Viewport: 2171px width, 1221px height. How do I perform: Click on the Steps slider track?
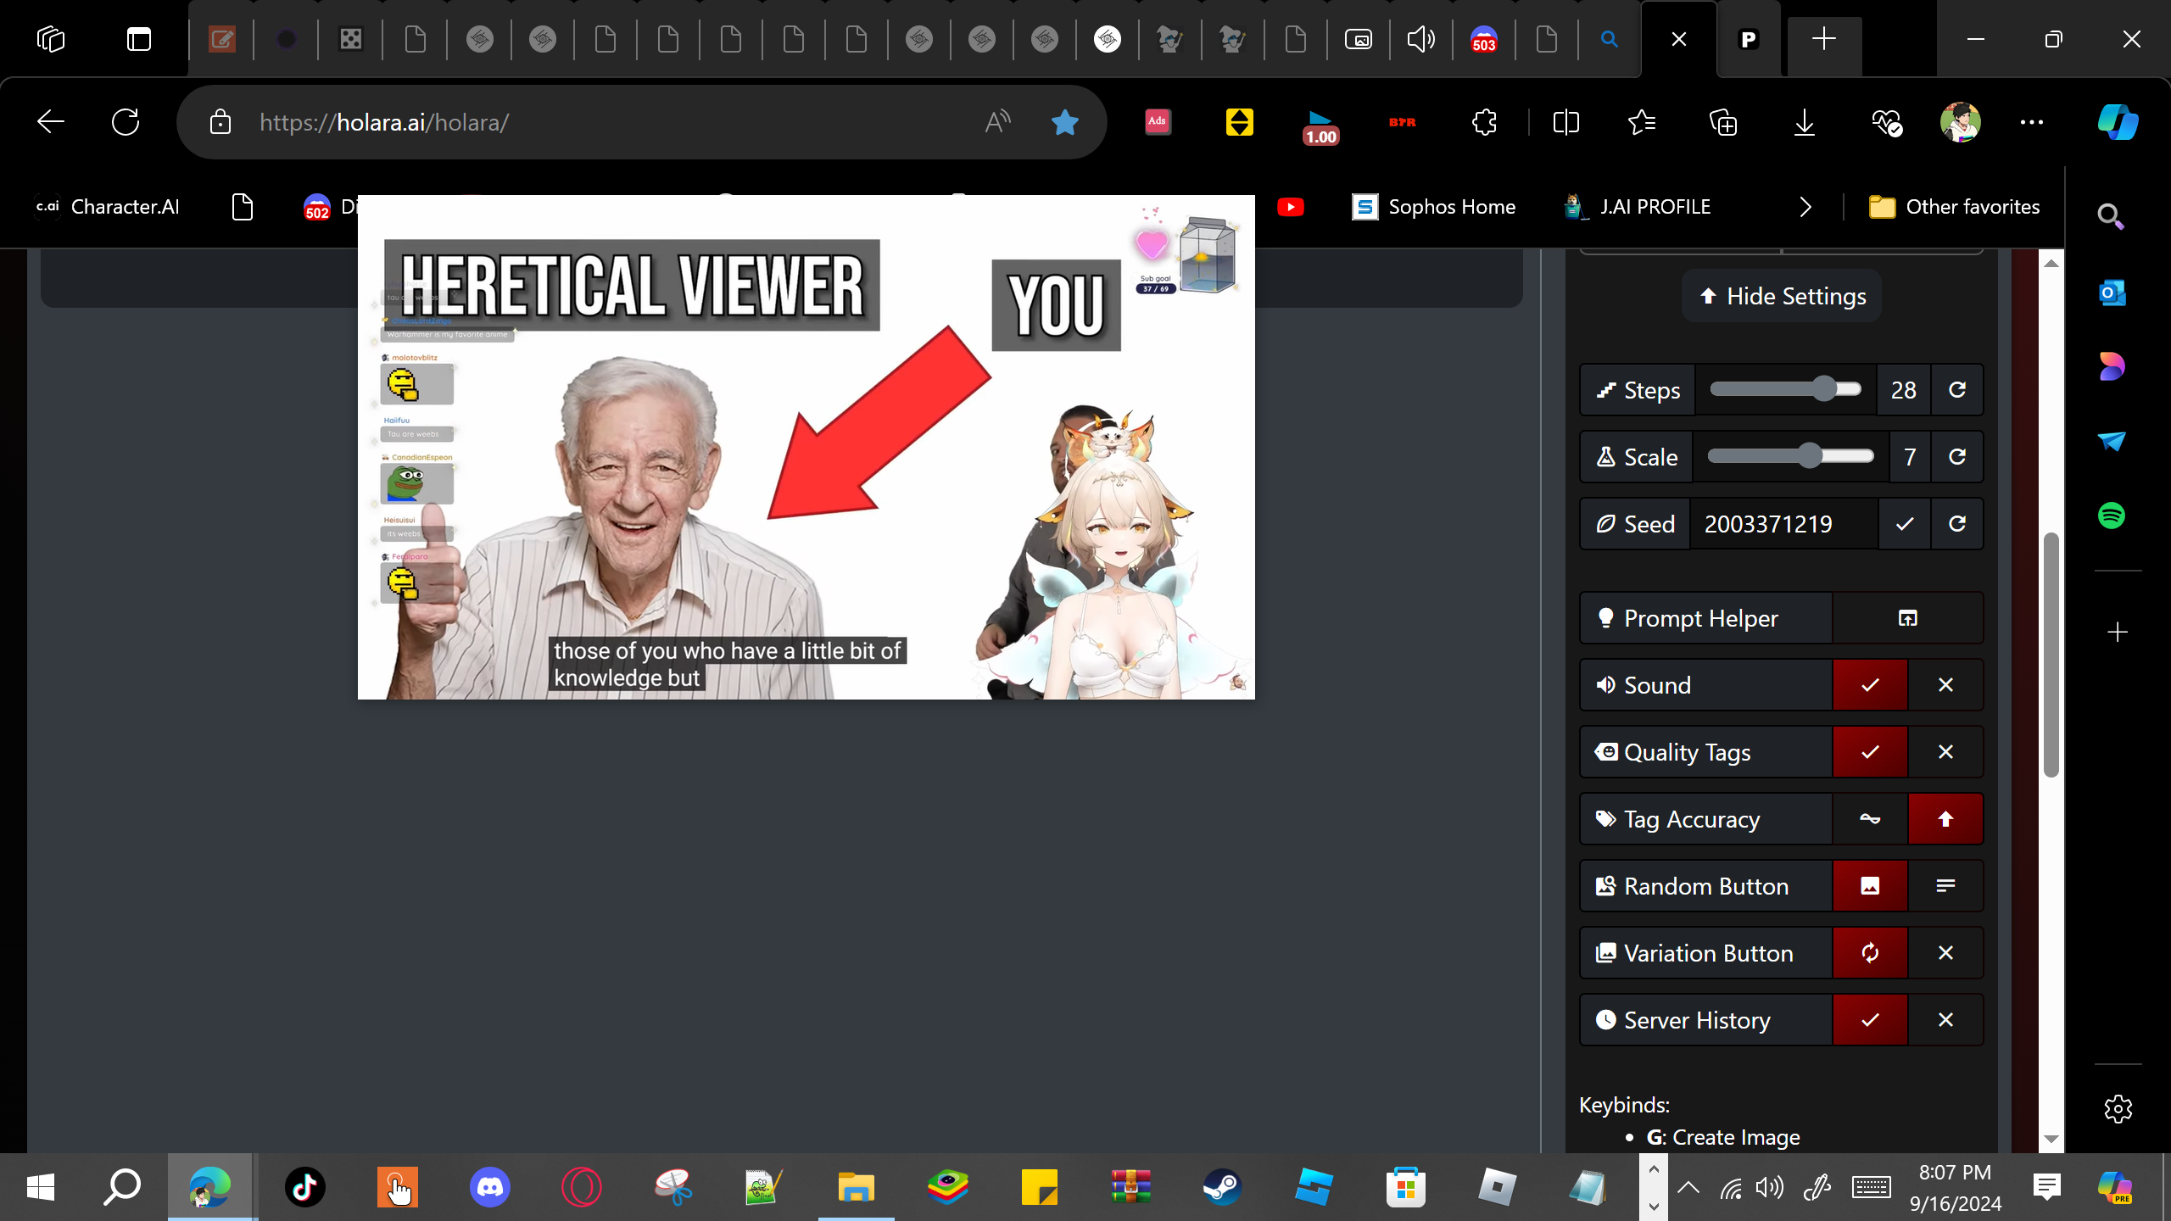pyautogui.click(x=1786, y=389)
